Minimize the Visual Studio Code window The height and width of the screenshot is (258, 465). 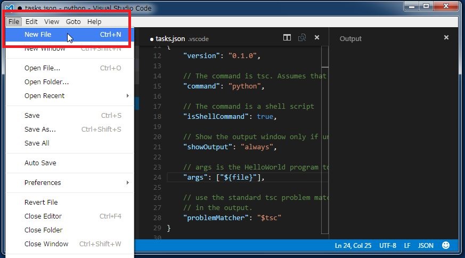pos(411,6)
